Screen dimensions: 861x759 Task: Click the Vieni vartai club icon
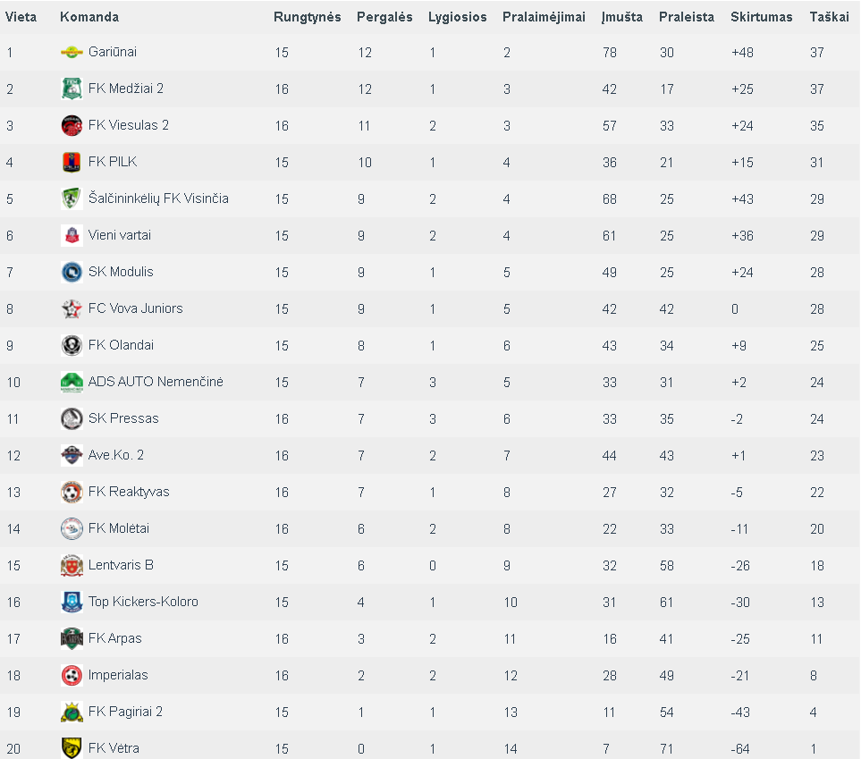[x=72, y=235]
